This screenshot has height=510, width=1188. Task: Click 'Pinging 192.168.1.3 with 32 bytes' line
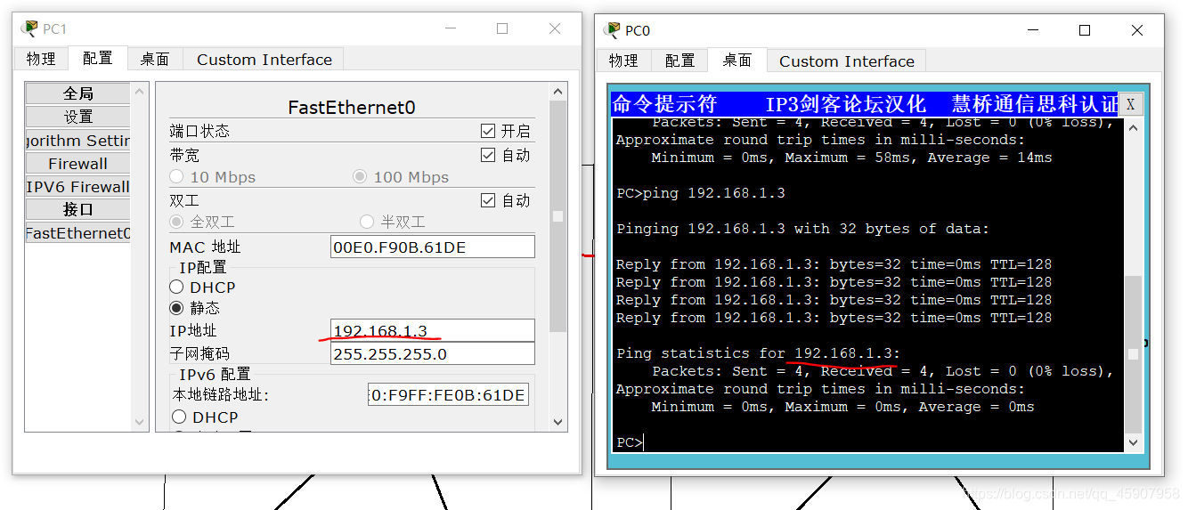tap(802, 229)
